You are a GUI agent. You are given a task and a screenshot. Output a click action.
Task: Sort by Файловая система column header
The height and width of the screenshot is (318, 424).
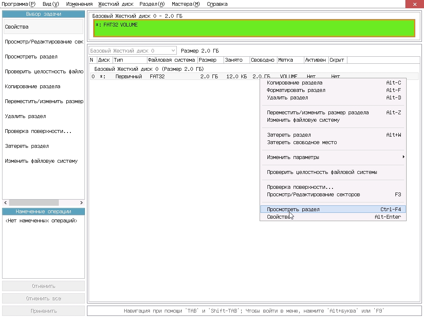[171, 60]
